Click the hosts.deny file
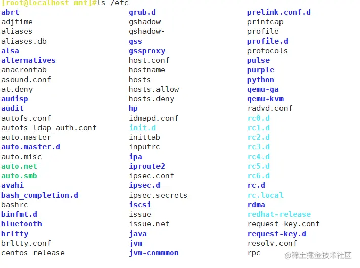 (151, 99)
